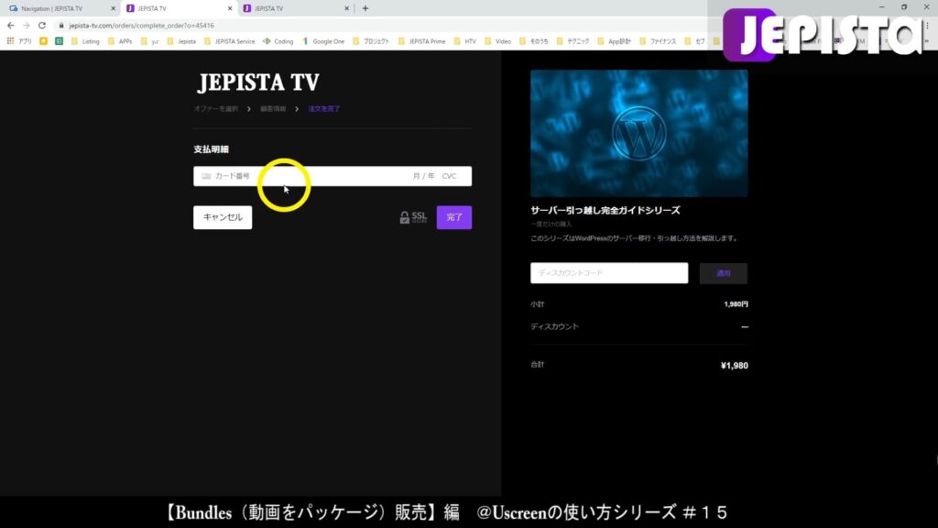The width and height of the screenshot is (938, 528).
Task: Go forward in browser history
Action: 26,25
